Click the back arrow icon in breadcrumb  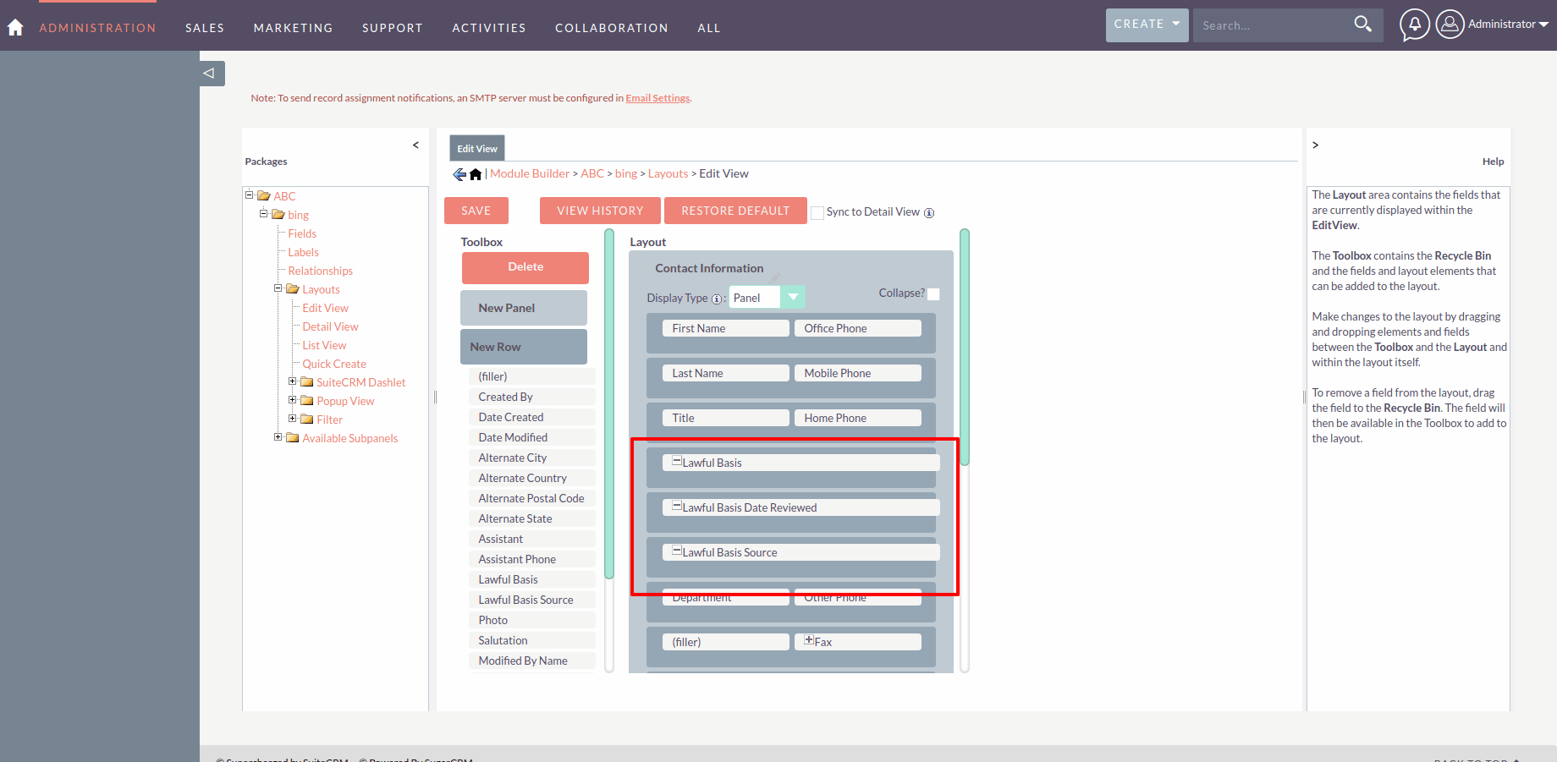click(459, 174)
